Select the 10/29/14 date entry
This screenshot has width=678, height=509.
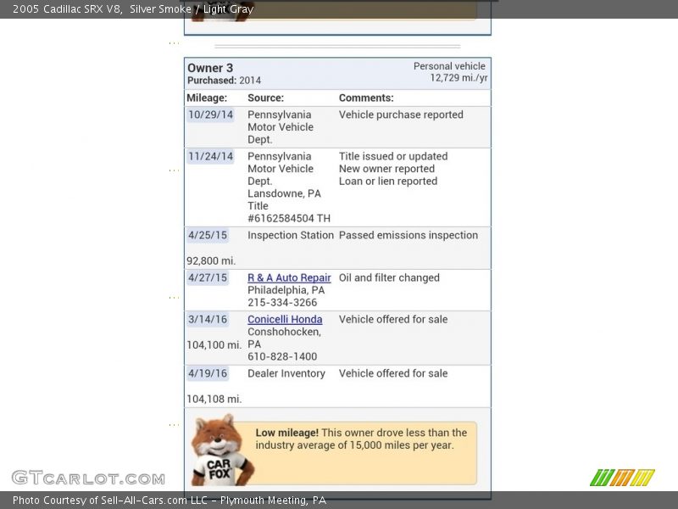pyautogui.click(x=210, y=115)
